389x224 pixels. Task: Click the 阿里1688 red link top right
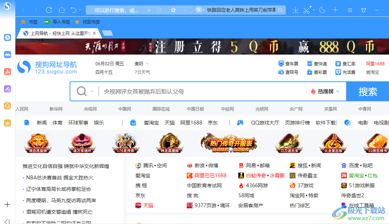click(375, 64)
